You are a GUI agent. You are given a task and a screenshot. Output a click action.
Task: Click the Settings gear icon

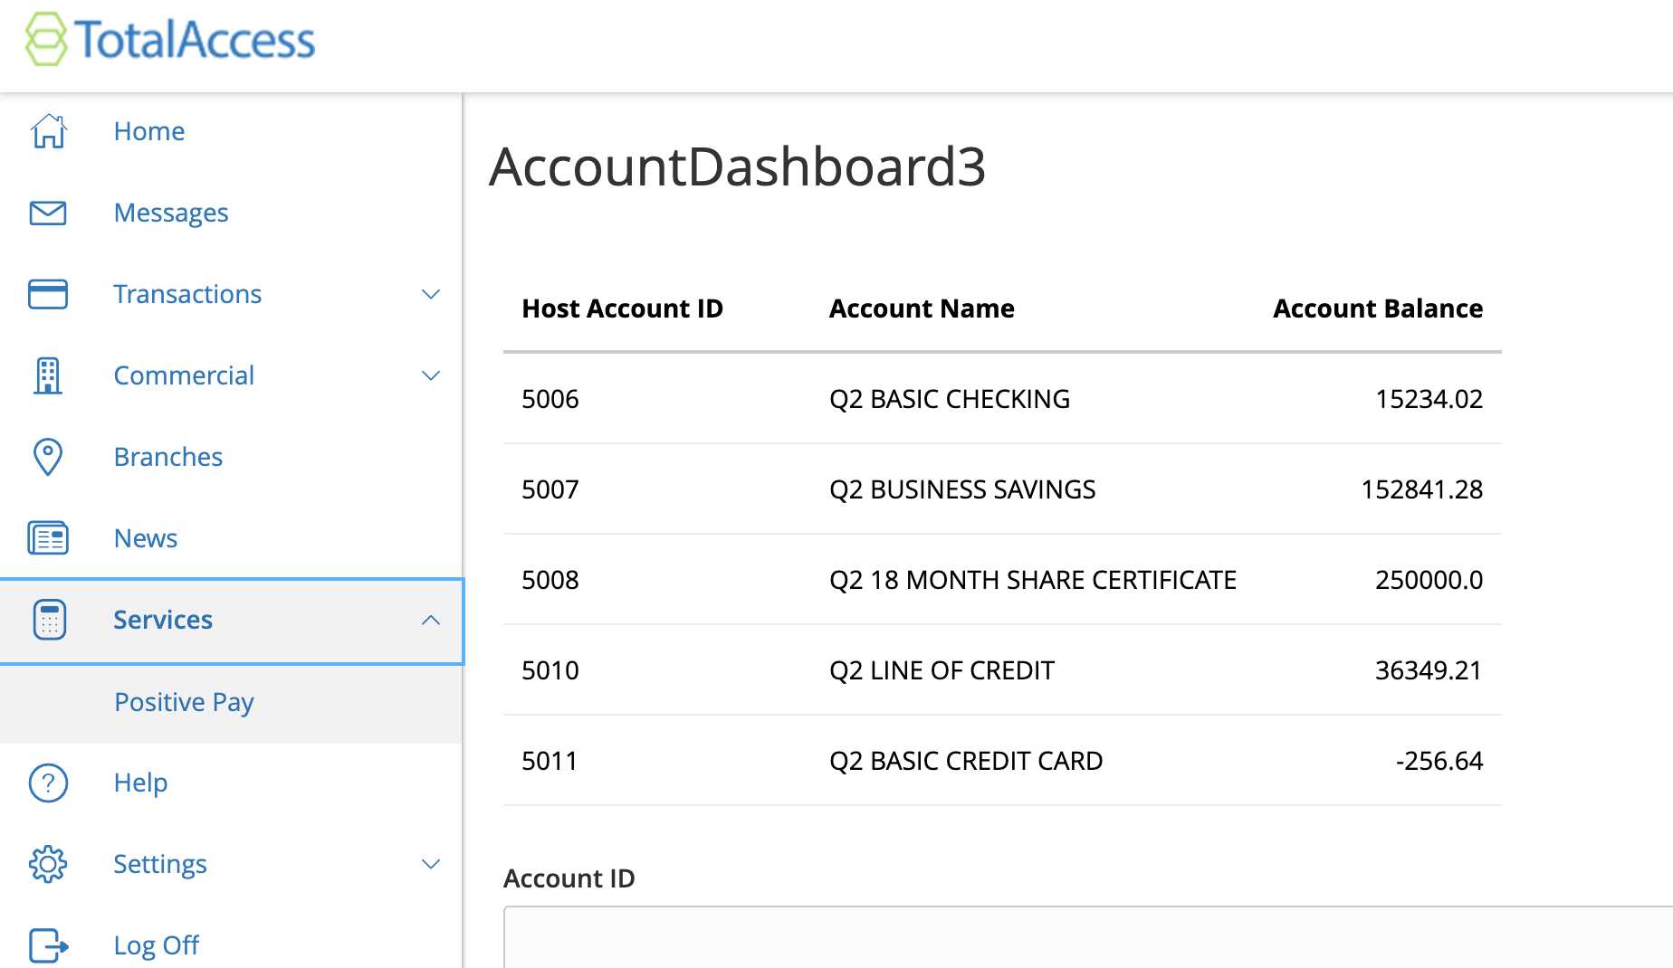[48, 864]
